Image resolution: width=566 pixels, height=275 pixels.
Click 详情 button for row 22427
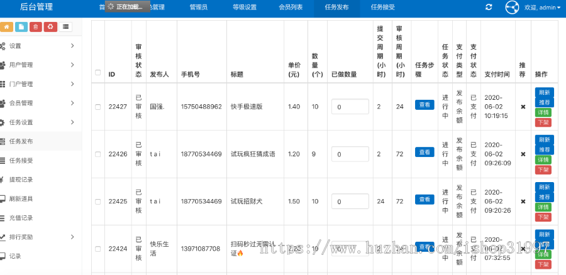tap(543, 112)
